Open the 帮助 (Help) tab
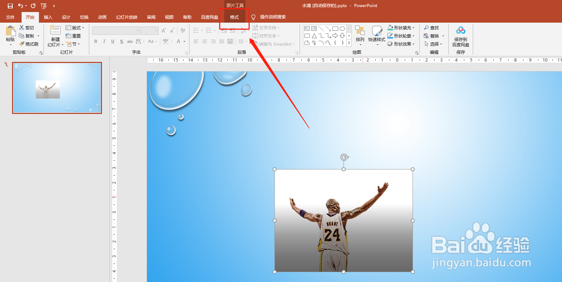 point(187,17)
